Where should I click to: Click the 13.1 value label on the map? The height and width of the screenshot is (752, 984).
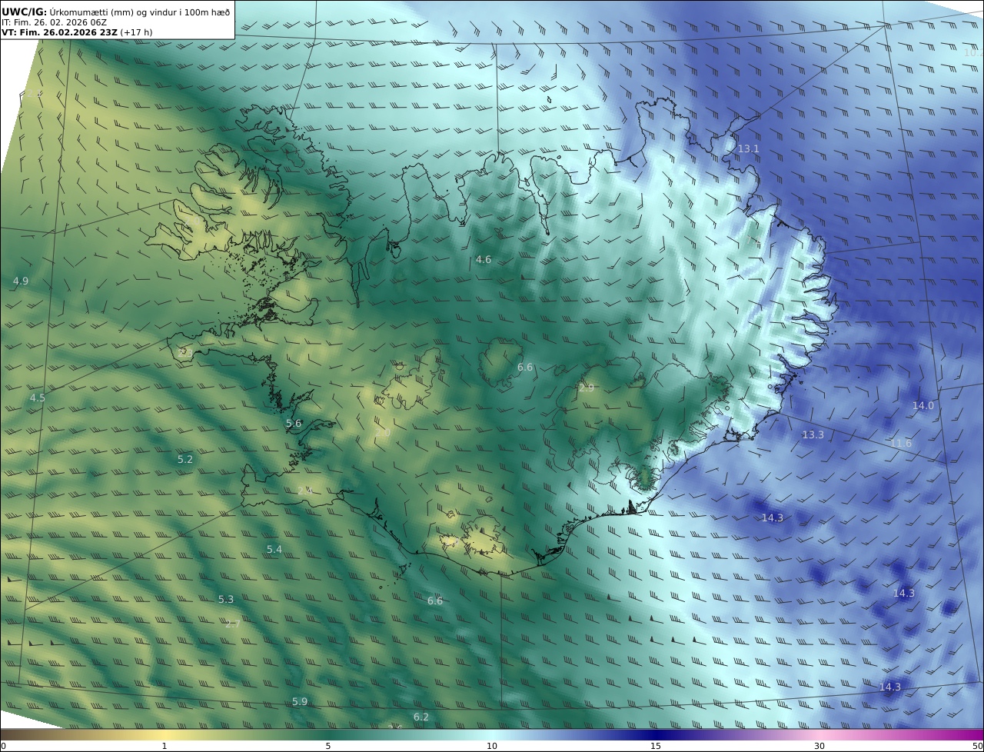tap(748, 148)
